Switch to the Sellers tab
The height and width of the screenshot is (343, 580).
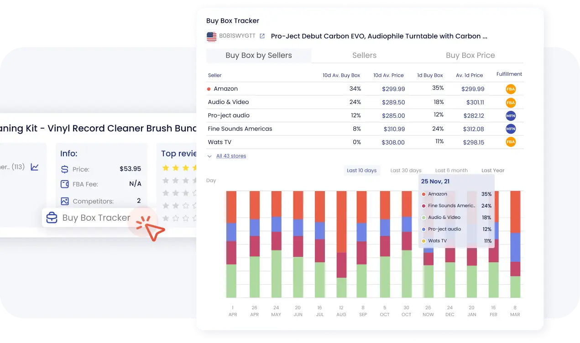tap(364, 56)
